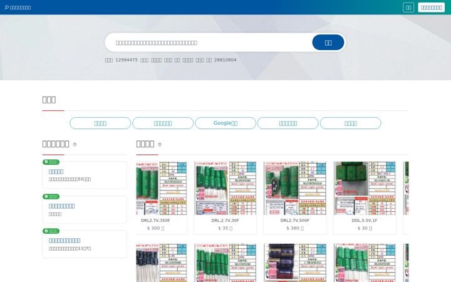451x282 pixels.
Task: Open the DRL,2.7V,30F product thumbnail
Action: click(x=225, y=188)
